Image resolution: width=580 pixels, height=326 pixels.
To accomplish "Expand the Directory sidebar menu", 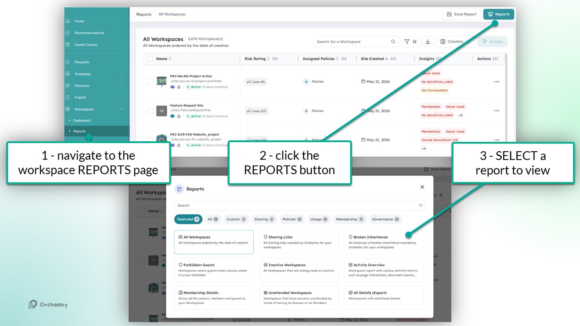I will (121, 86).
